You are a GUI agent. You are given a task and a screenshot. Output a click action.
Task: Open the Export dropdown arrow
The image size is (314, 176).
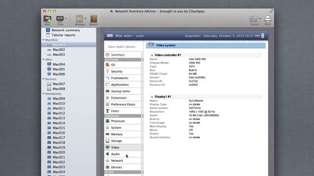[260, 19]
